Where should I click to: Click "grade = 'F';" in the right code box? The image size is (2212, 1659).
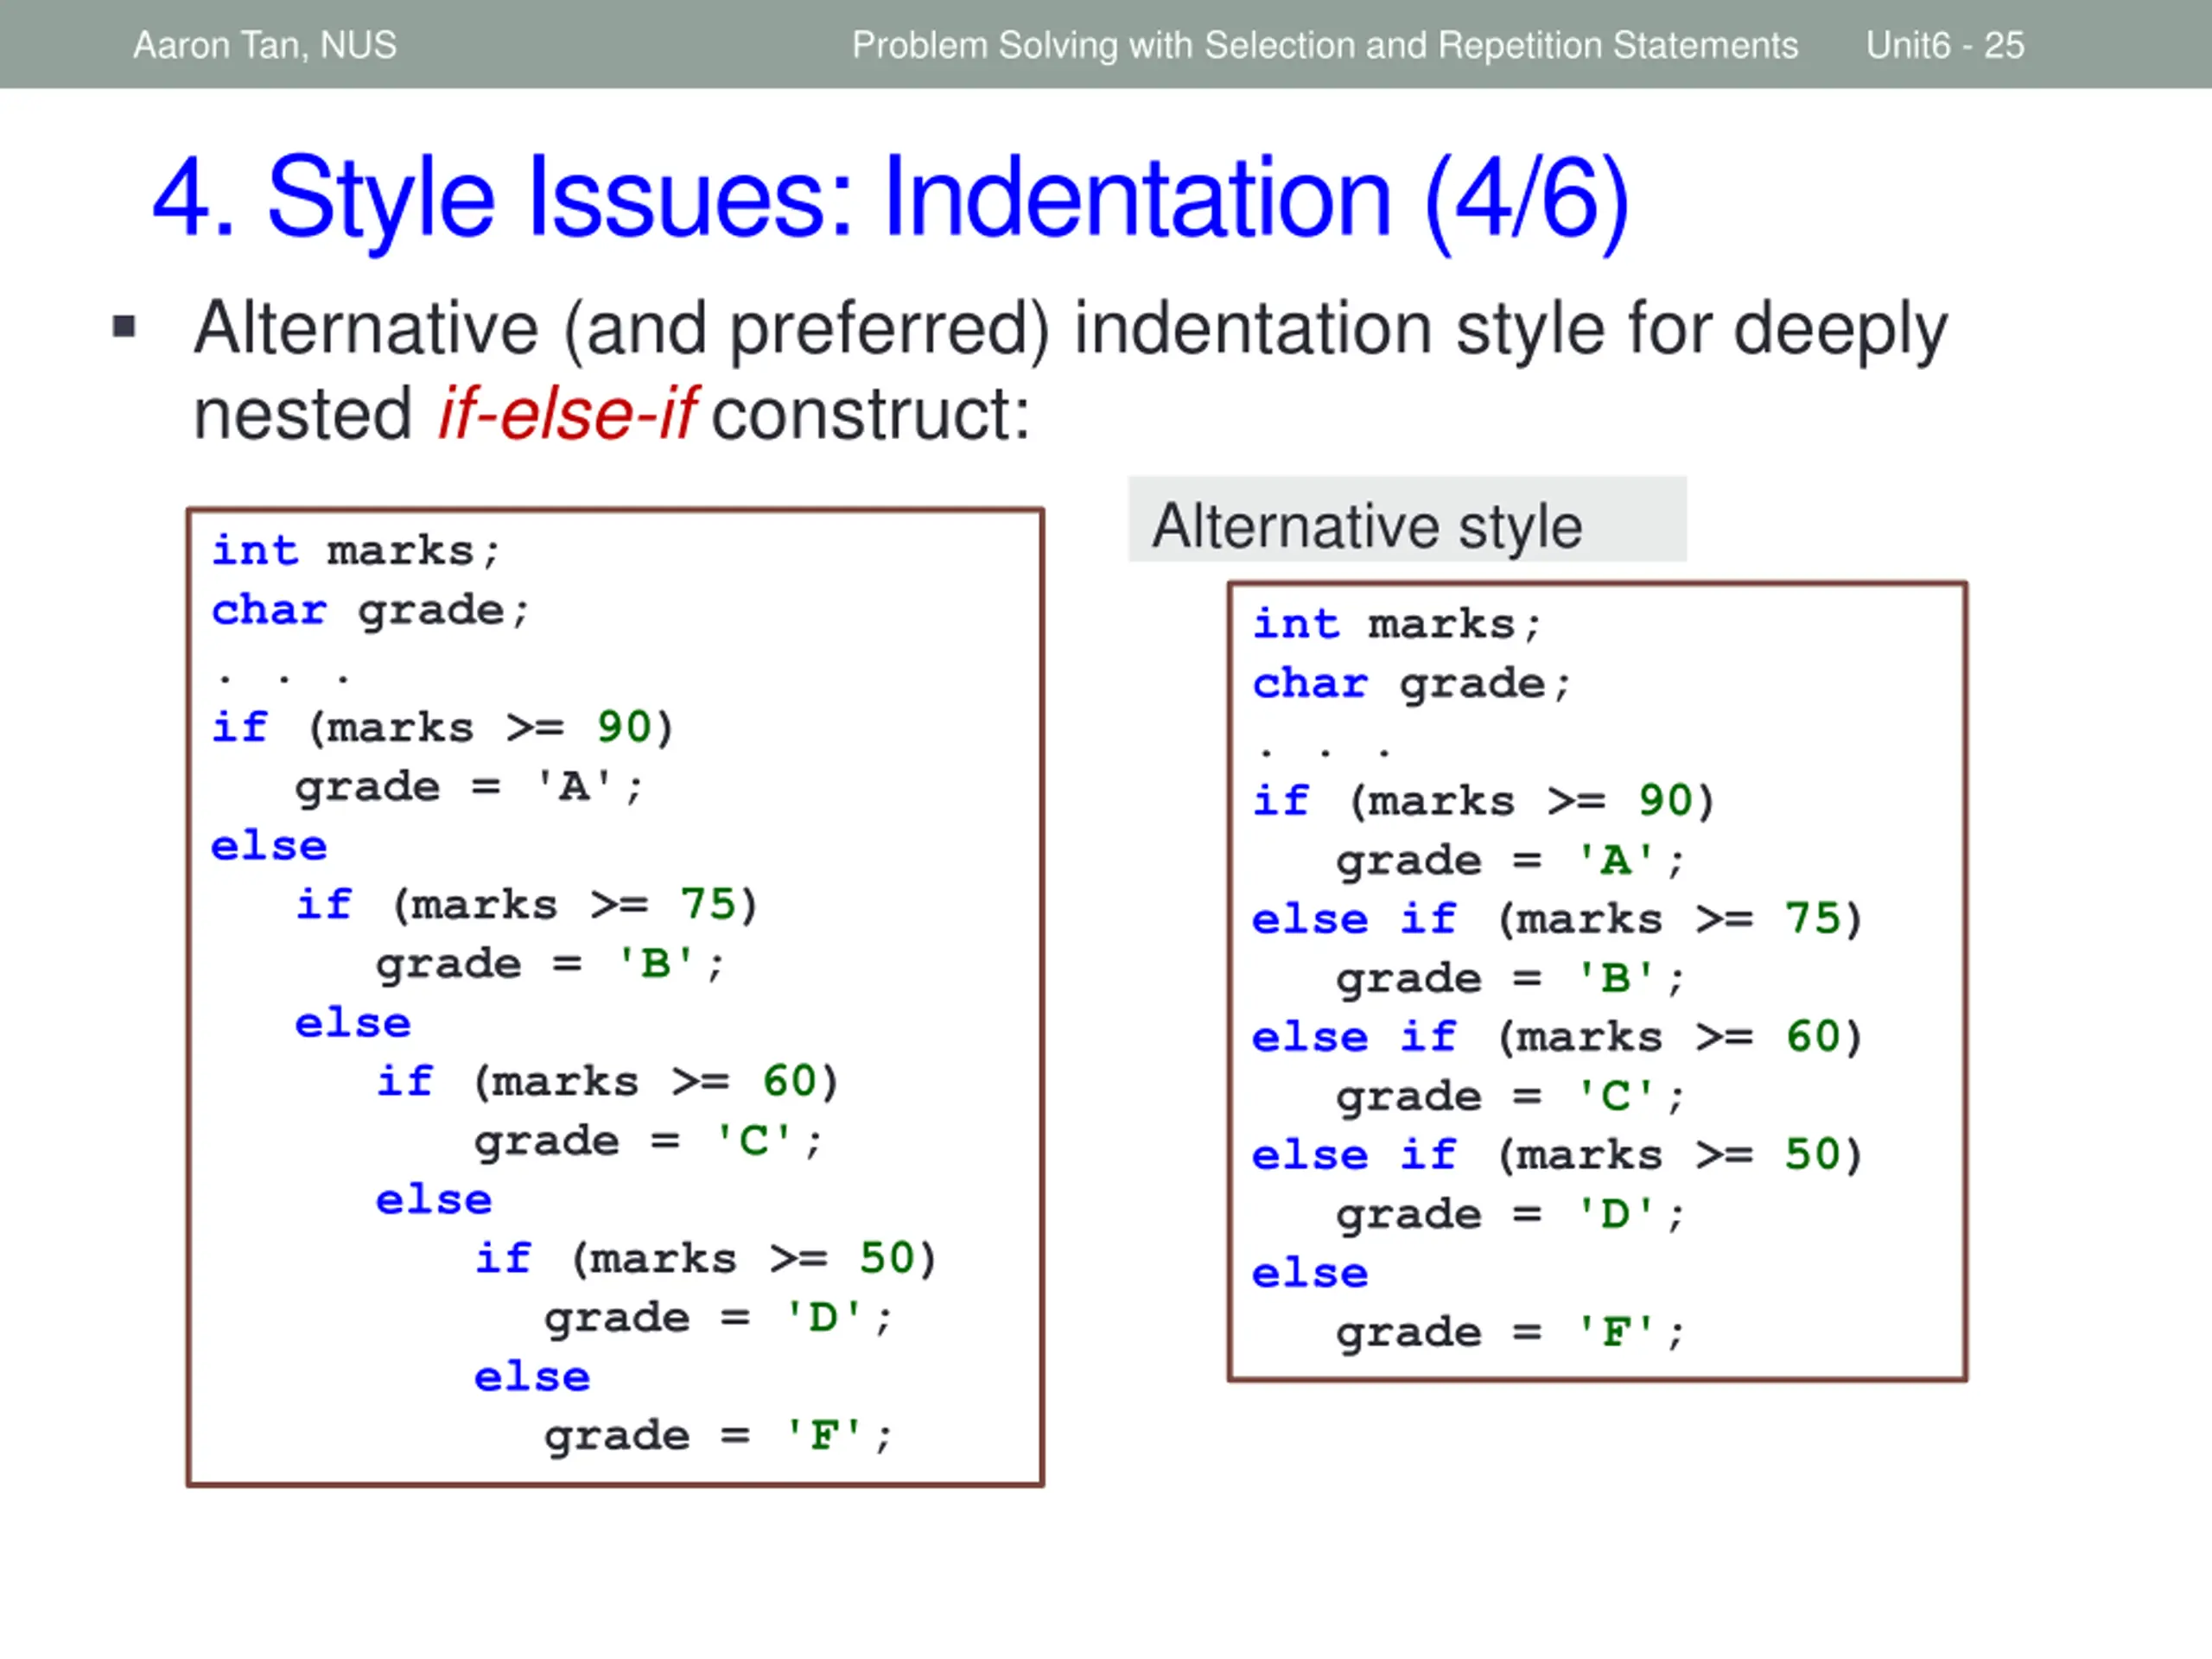[x=1510, y=1332]
